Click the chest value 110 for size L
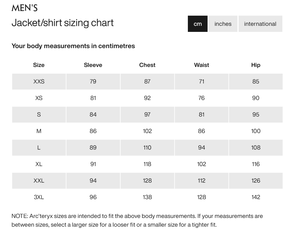Screen dimensions: 287x231 click(x=147, y=148)
